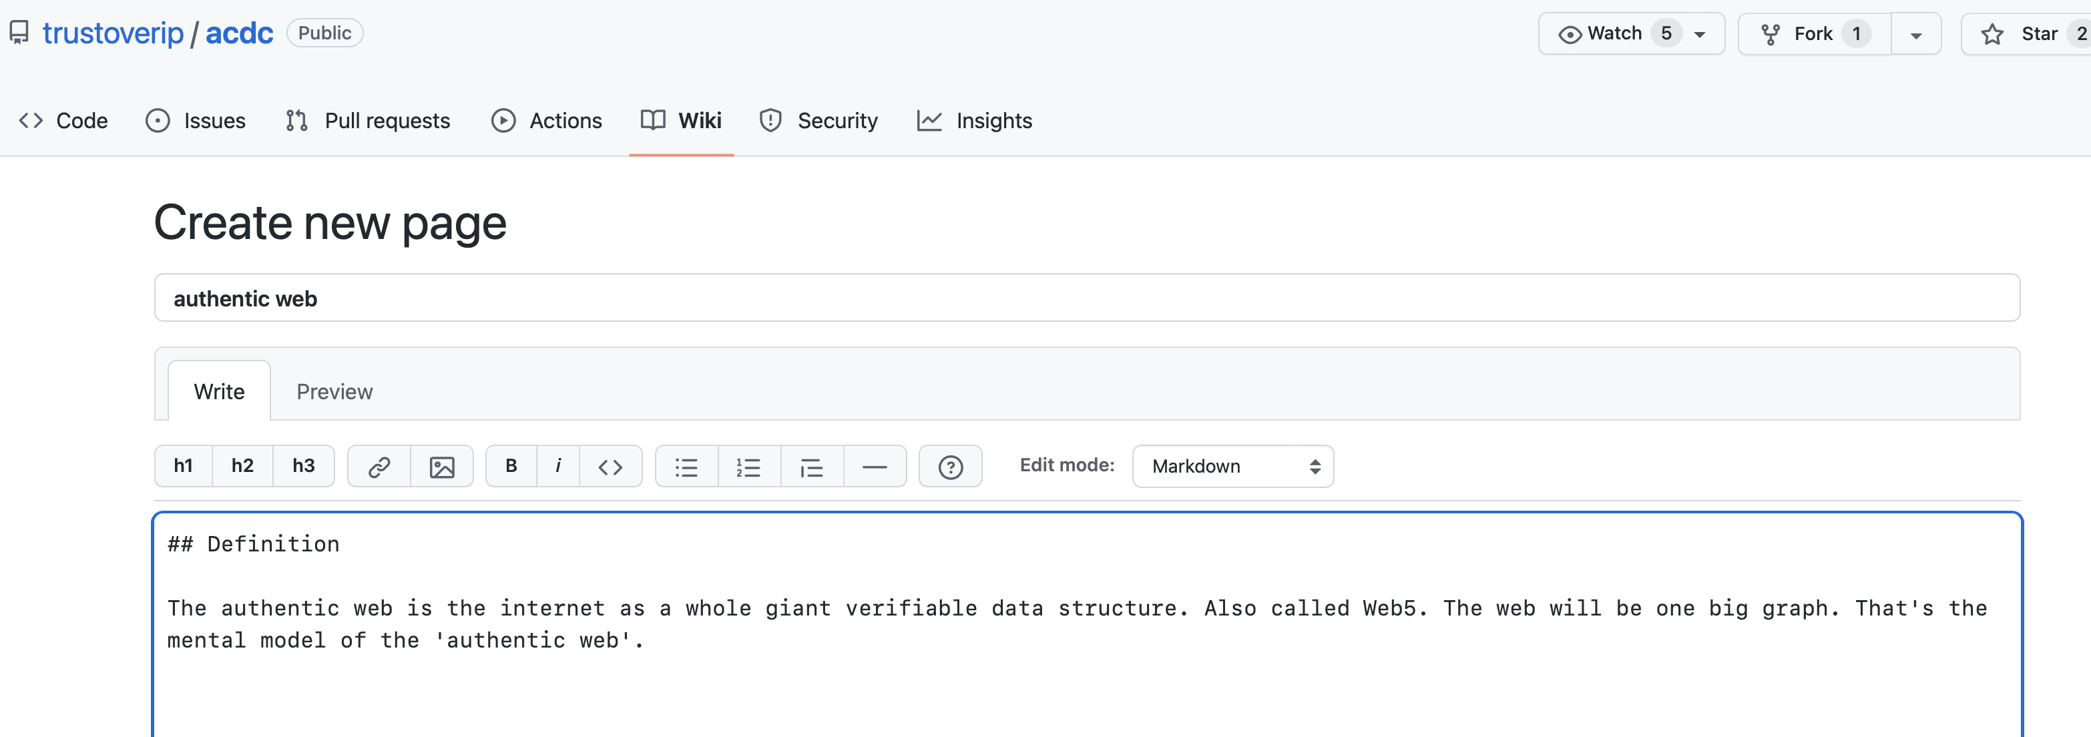Click the H1 heading formatting icon
2091x737 pixels.
coord(183,465)
